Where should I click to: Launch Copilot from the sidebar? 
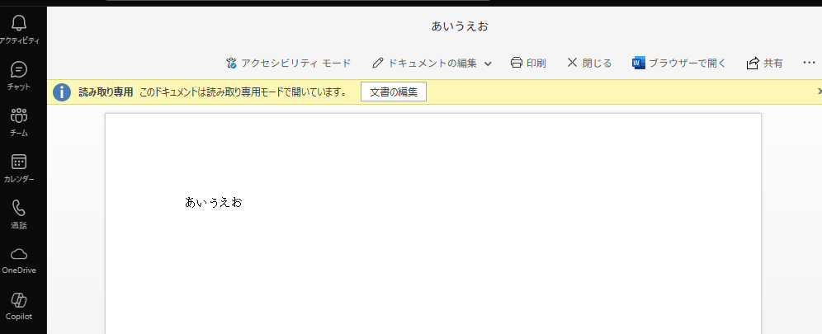pos(20,306)
